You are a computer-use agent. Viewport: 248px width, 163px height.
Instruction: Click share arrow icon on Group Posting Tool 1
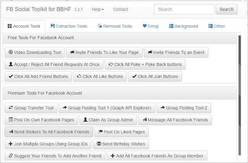[65, 108]
